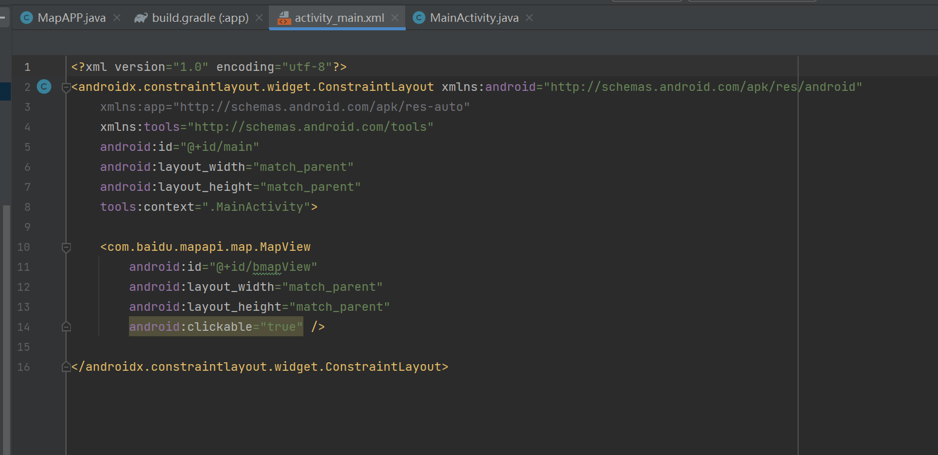
Task: Click the com.baidu.mapapi.map.MapView tag
Action: [209, 247]
